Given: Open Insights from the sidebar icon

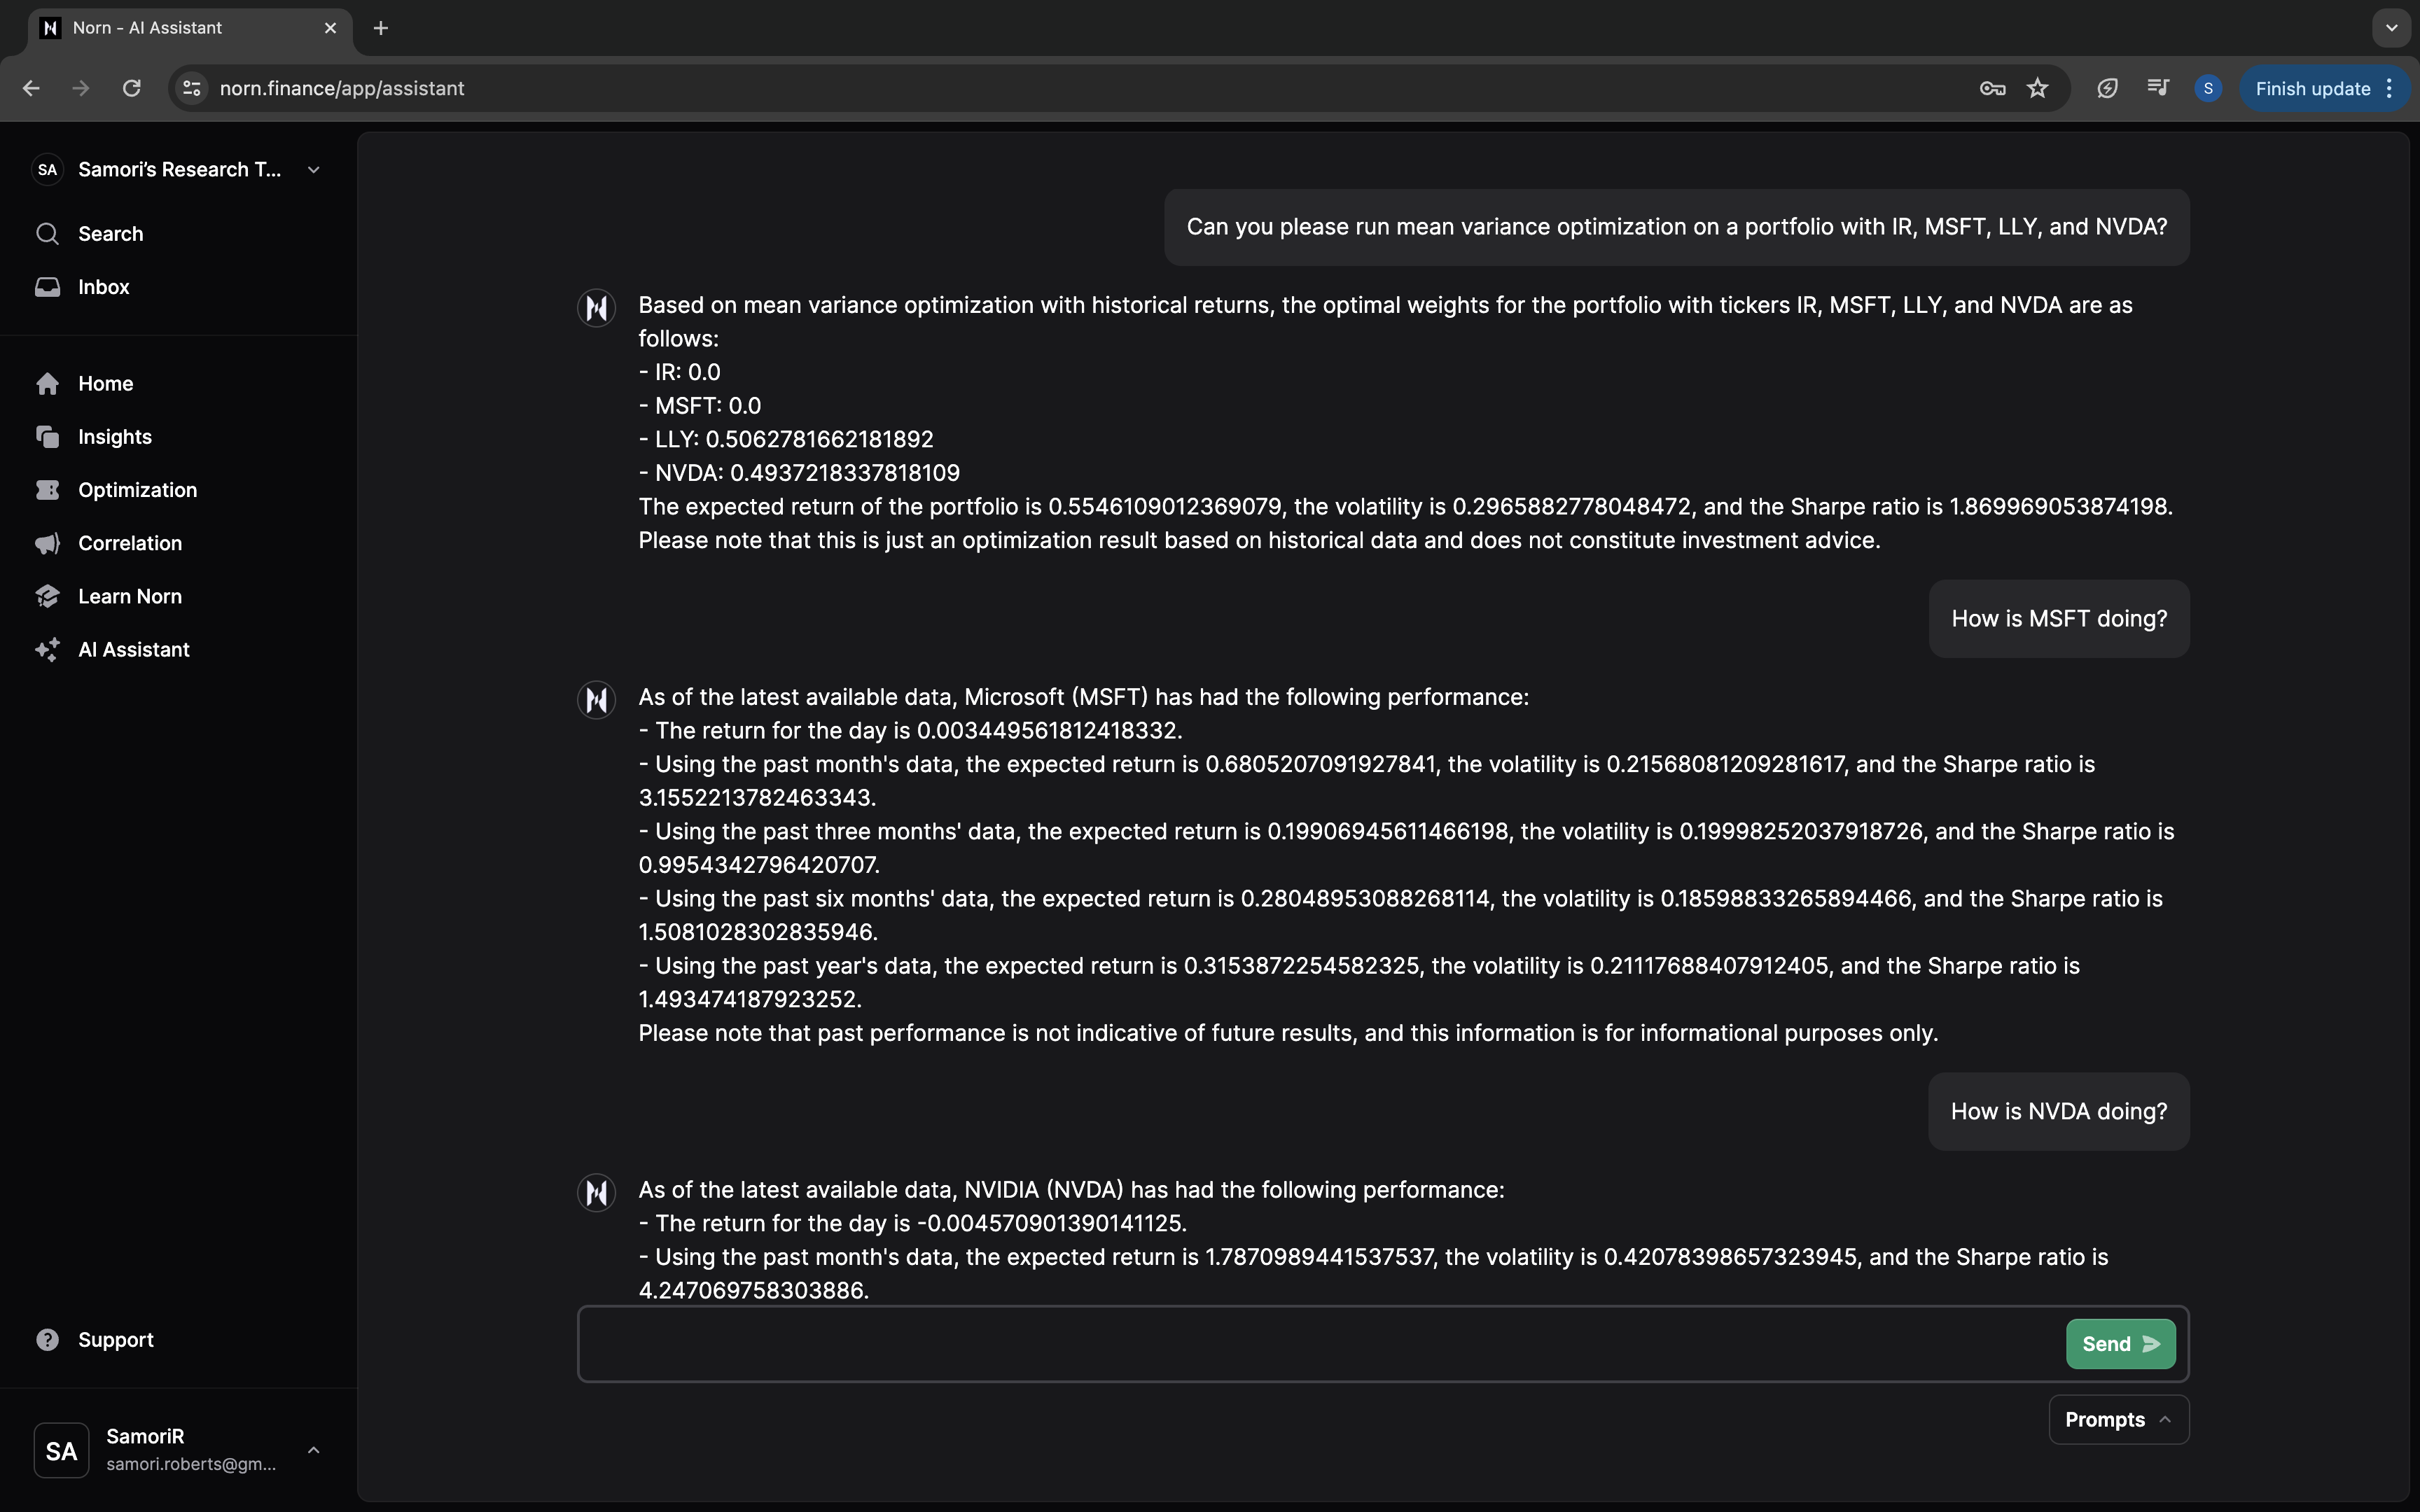Looking at the screenshot, I should click(x=47, y=437).
